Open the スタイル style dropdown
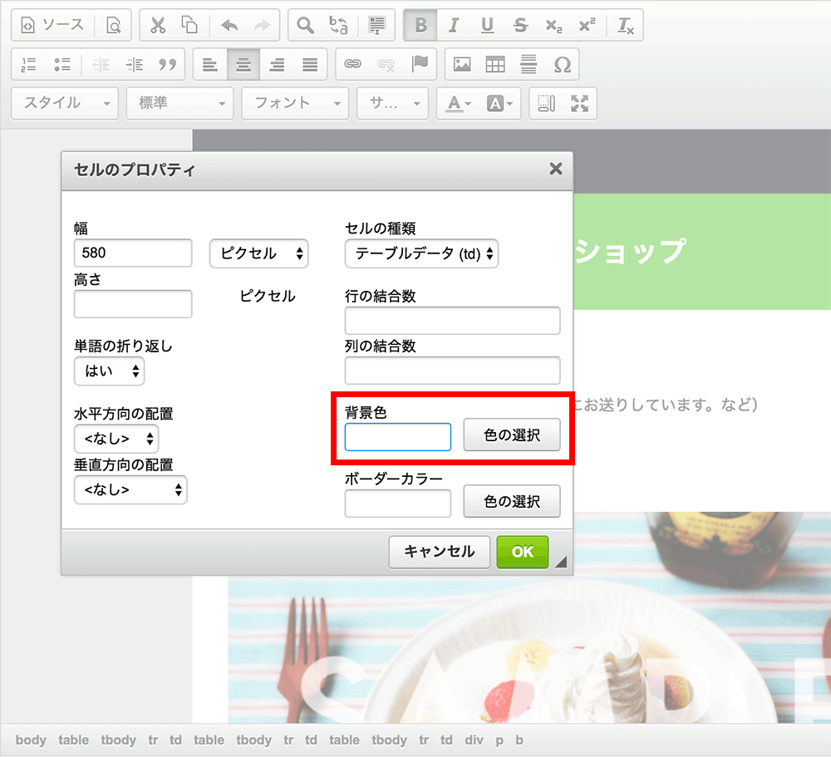This screenshot has width=831, height=757. [x=65, y=103]
